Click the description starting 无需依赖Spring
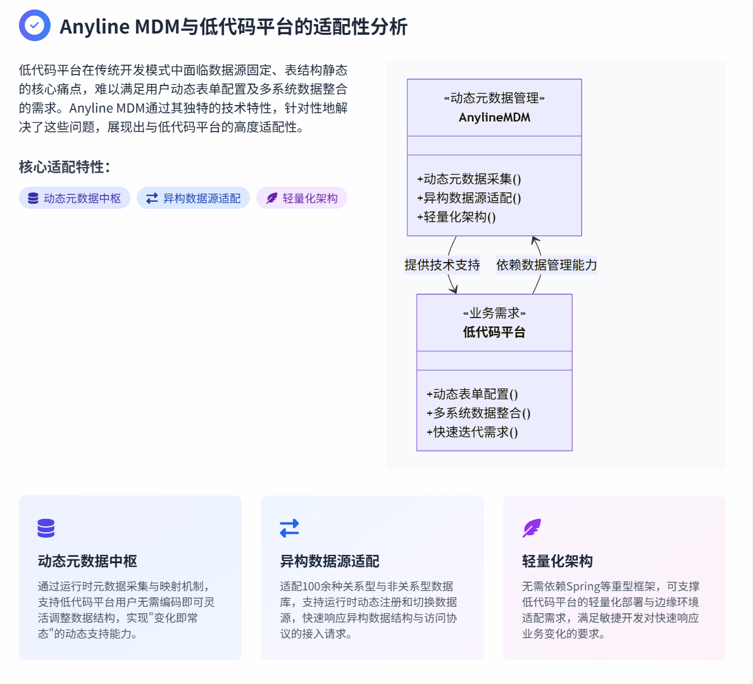The width and height of the screenshot is (753, 684). pyautogui.click(x=611, y=610)
